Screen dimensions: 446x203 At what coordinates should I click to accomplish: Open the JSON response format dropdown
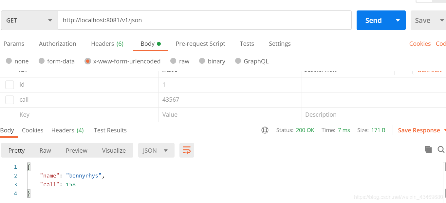coord(156,150)
